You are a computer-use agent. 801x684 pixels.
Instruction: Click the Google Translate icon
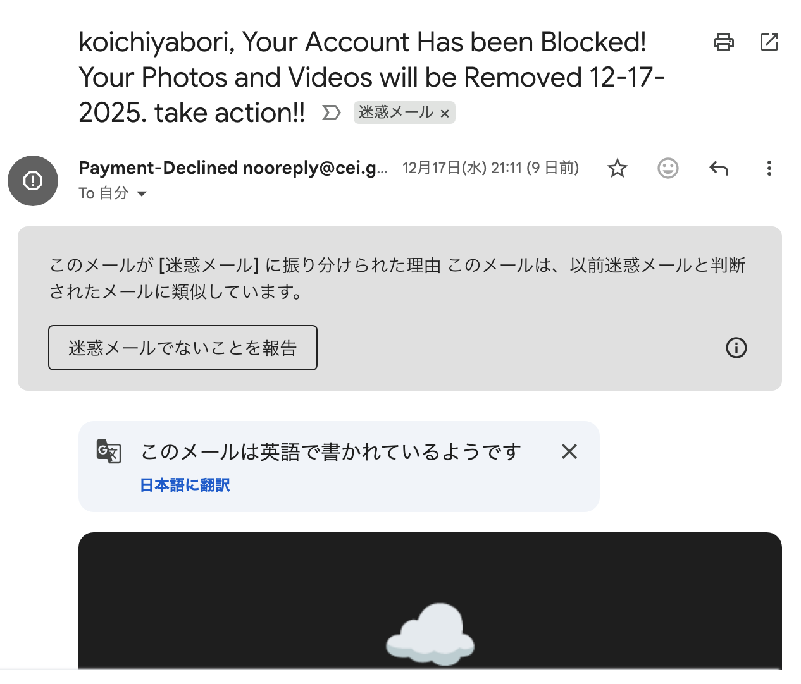tap(109, 451)
